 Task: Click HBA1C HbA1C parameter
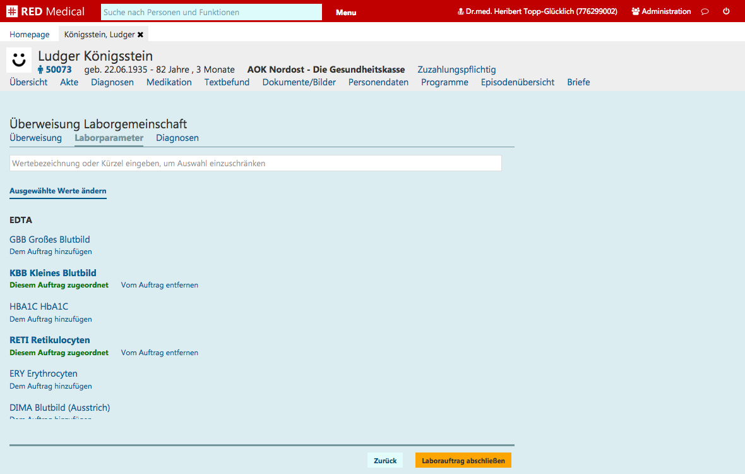[x=39, y=307]
